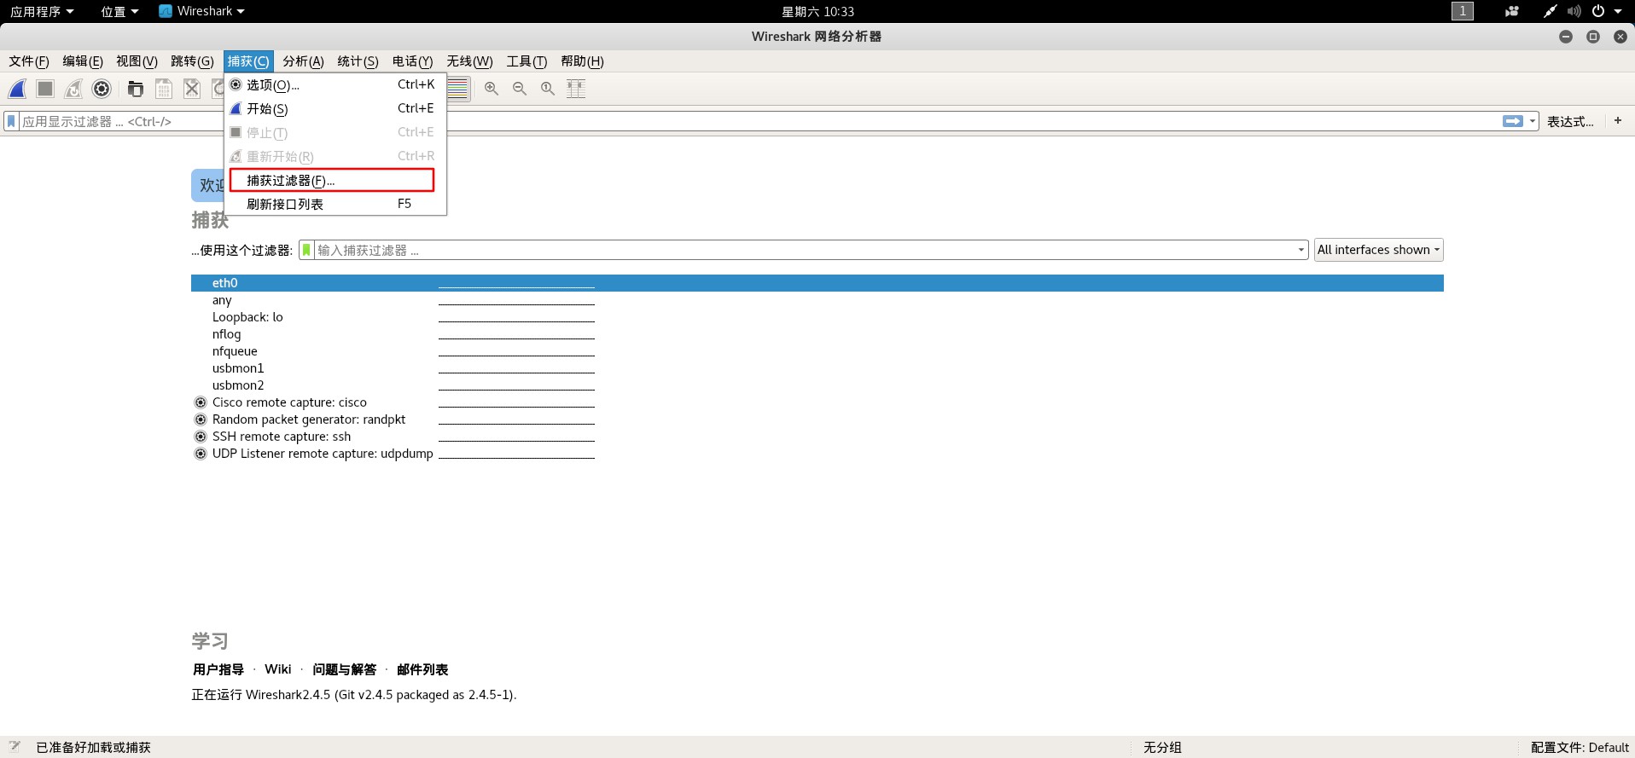This screenshot has height=758, width=1635.
Task: Open 用户指导 link
Action: click(218, 669)
